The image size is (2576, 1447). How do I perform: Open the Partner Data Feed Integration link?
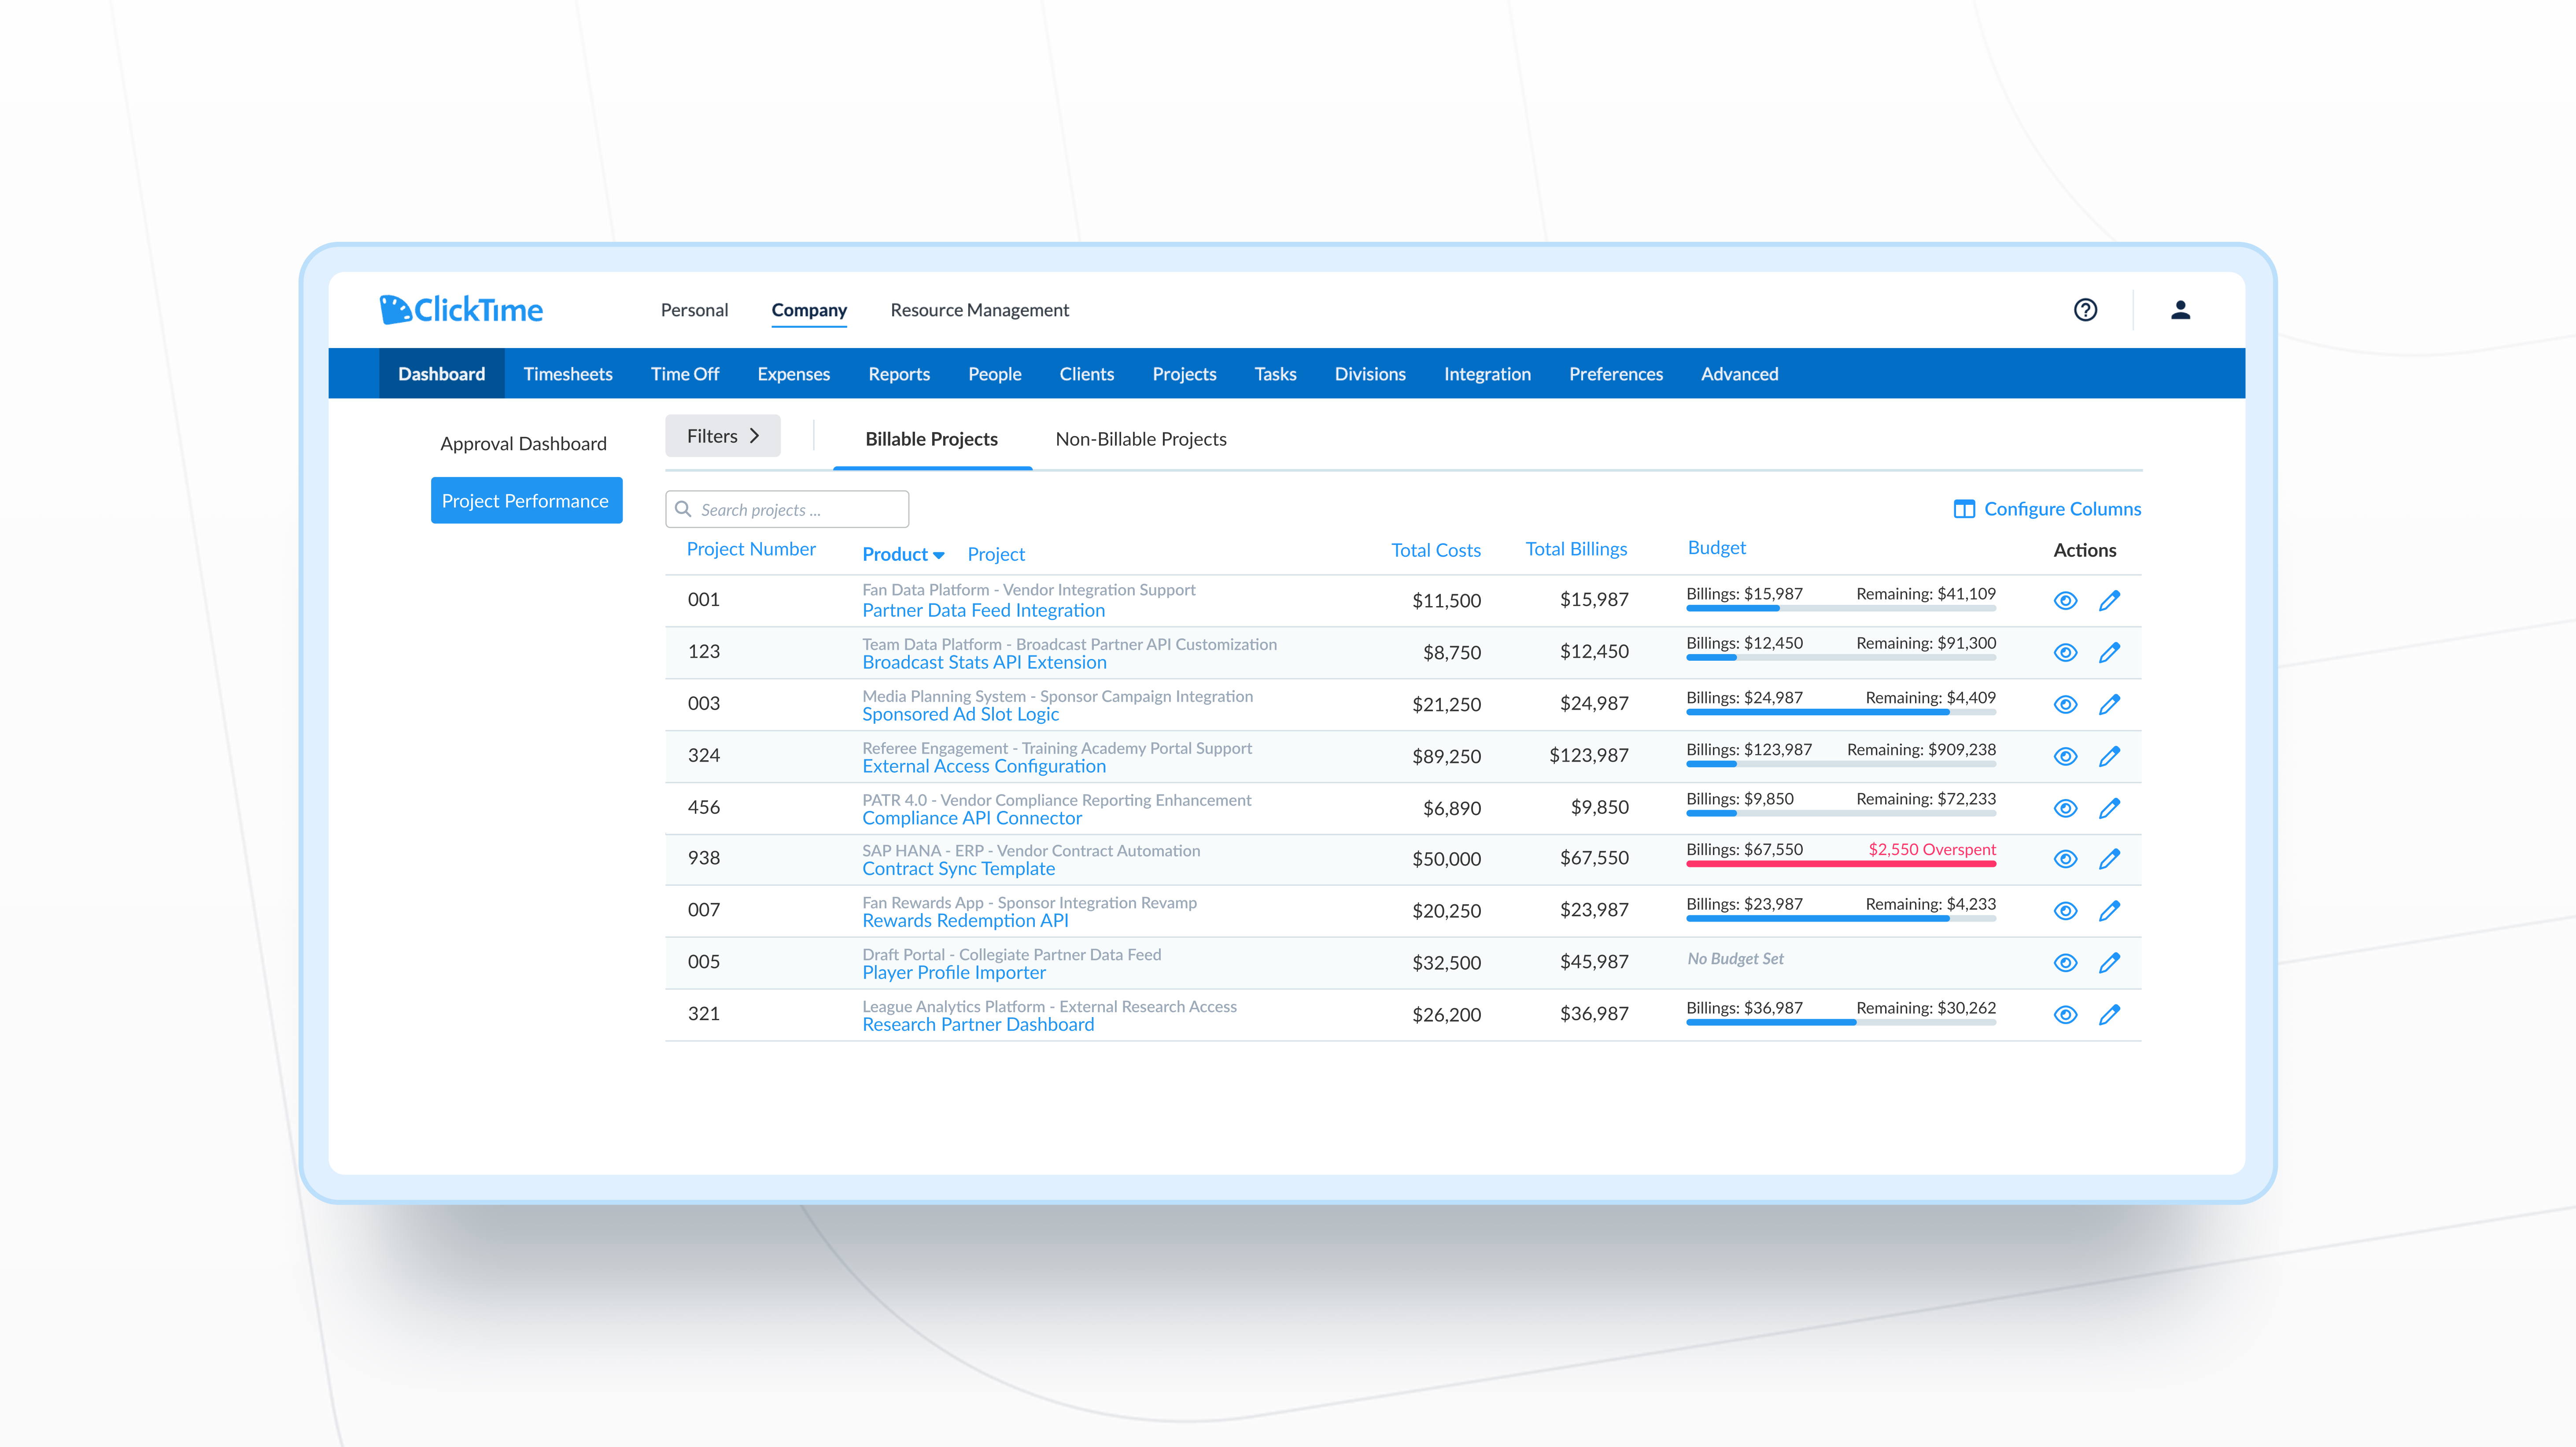(983, 610)
